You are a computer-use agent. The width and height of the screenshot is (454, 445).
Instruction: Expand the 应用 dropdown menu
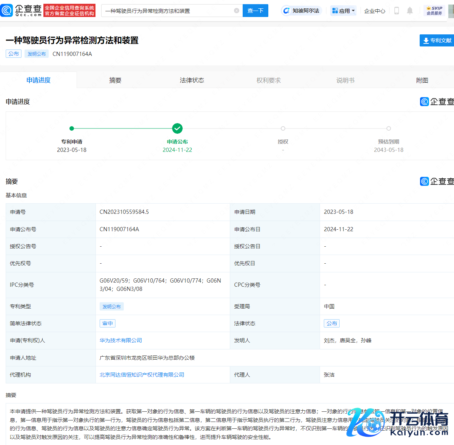[x=343, y=11]
